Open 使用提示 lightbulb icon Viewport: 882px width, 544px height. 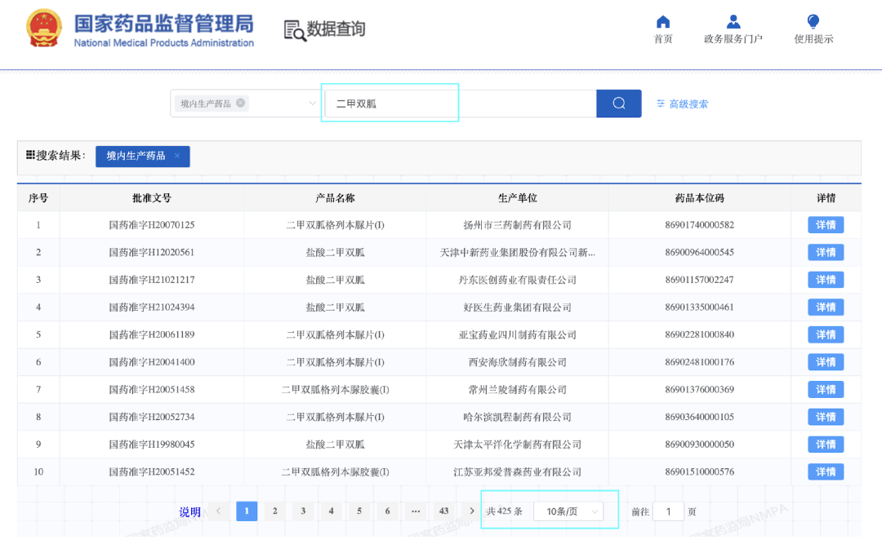813,22
